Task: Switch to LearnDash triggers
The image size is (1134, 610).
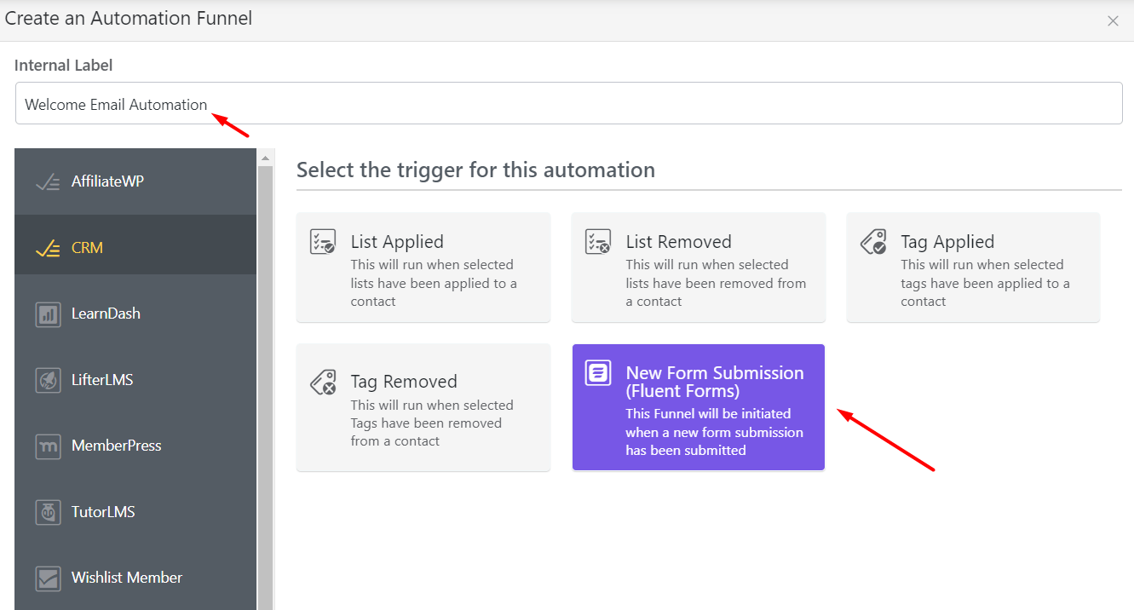Action: [x=135, y=314]
